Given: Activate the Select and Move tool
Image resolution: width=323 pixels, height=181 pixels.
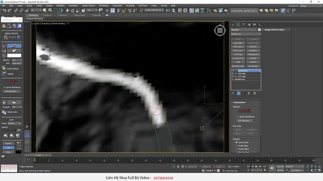Looking at the screenshot, I should pyautogui.click(x=67, y=11).
